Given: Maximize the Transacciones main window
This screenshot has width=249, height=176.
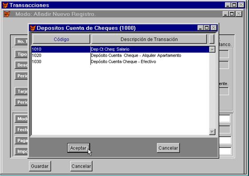Looking at the screenshot, I should tap(234, 5).
